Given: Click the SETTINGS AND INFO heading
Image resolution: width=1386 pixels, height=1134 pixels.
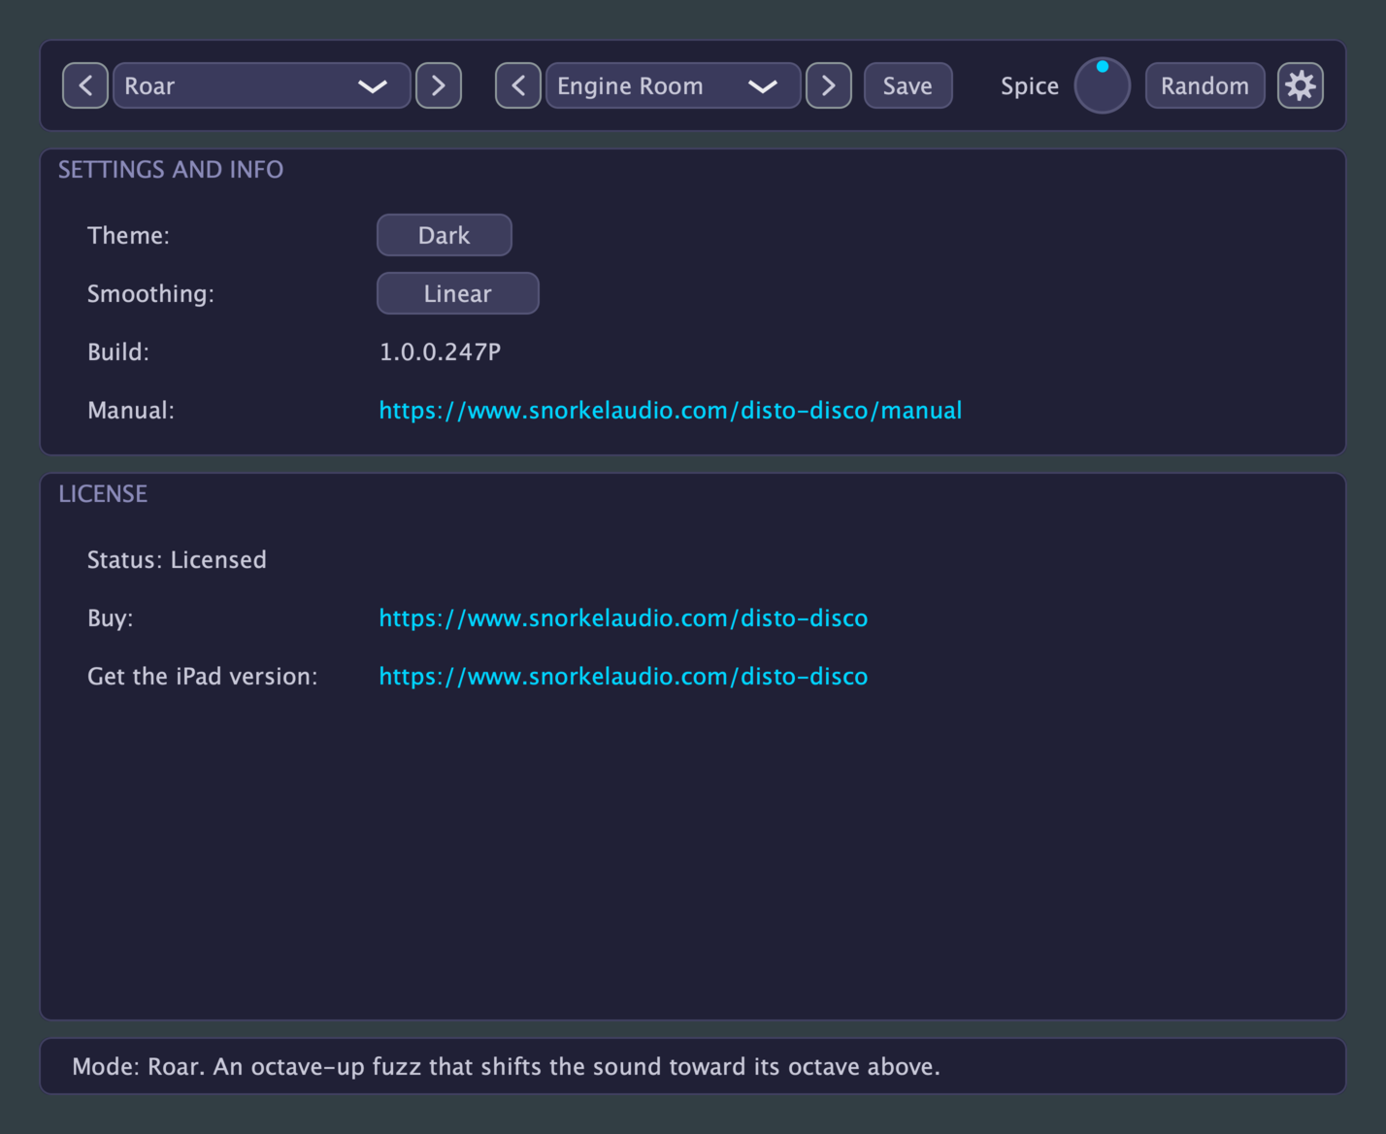Looking at the screenshot, I should (171, 170).
